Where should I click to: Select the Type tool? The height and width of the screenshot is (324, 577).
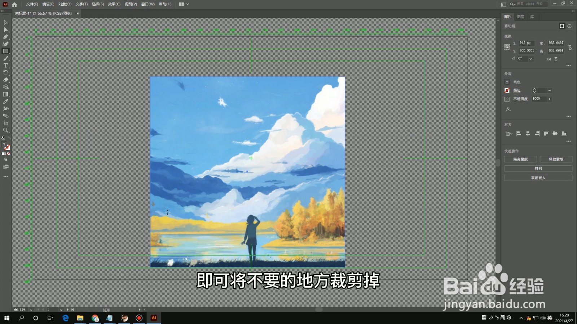point(6,66)
